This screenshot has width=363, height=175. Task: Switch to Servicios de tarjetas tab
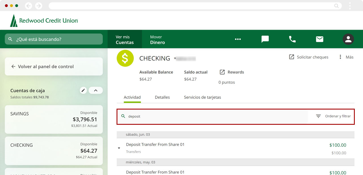tap(202, 97)
